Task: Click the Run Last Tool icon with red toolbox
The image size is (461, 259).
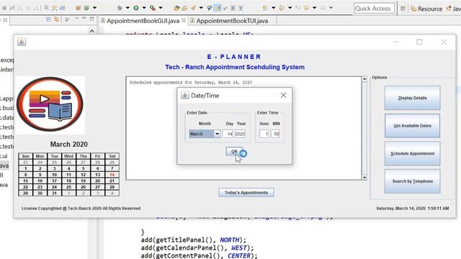Action: click(152, 8)
